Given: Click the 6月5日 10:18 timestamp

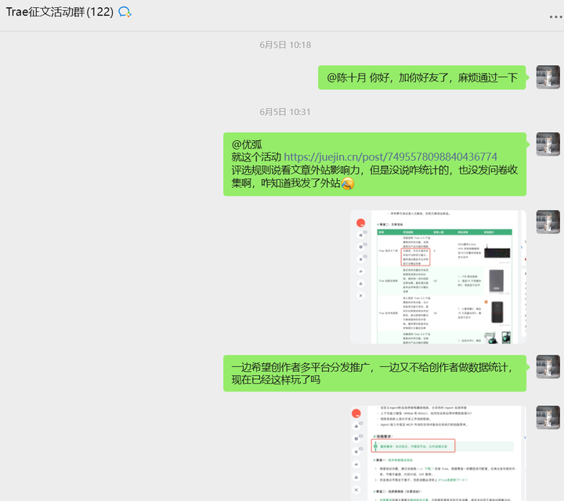Looking at the screenshot, I should 285,45.
